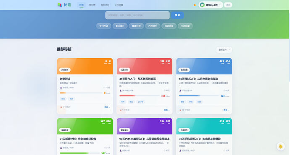Filter by the 健康自律 category chip
Image resolution: width=290 pixels, height=155 pixels.
point(136,26)
